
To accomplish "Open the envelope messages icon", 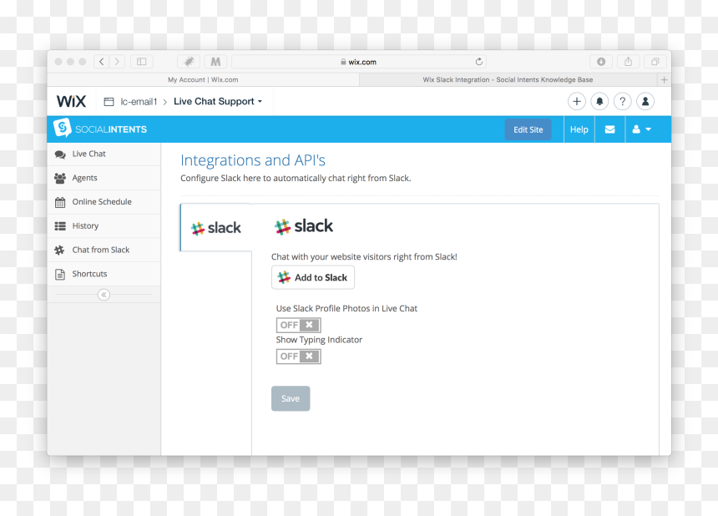I will tap(610, 129).
